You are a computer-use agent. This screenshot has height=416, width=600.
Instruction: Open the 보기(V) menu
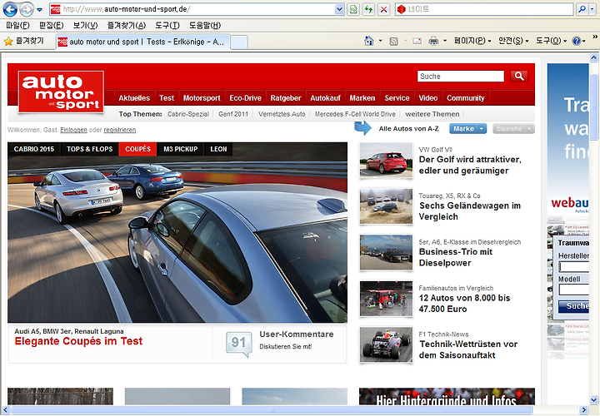[85, 26]
